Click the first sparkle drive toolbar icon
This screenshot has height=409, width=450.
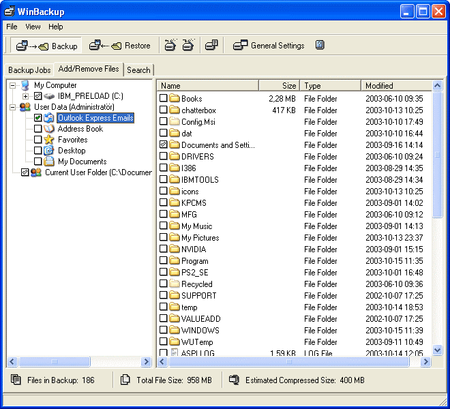click(170, 45)
